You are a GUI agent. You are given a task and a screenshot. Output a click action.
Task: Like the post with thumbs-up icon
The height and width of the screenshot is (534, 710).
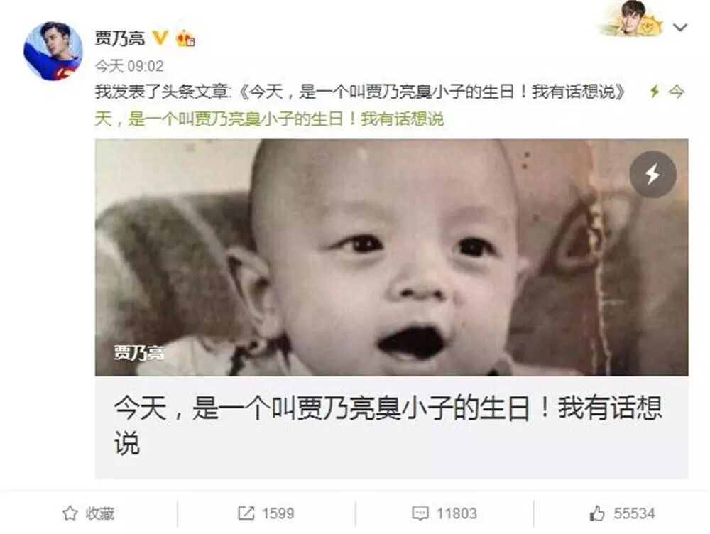pos(597,513)
